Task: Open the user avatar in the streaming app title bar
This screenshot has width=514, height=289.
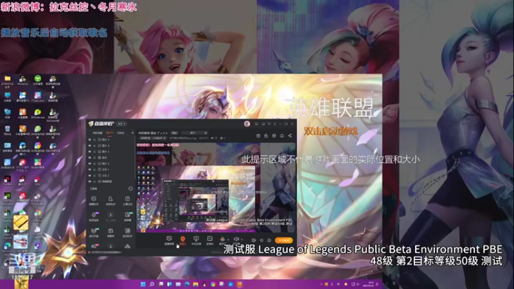Action: [247, 124]
